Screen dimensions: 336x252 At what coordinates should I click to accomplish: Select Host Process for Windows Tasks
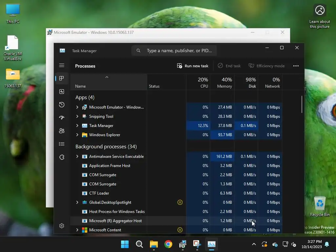[176, 212]
